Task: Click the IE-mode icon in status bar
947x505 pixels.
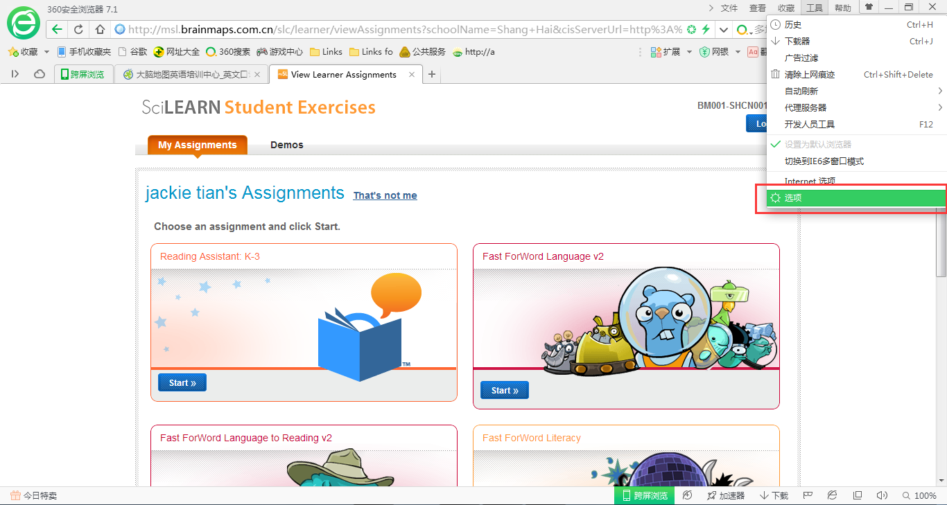Action: tap(833, 496)
